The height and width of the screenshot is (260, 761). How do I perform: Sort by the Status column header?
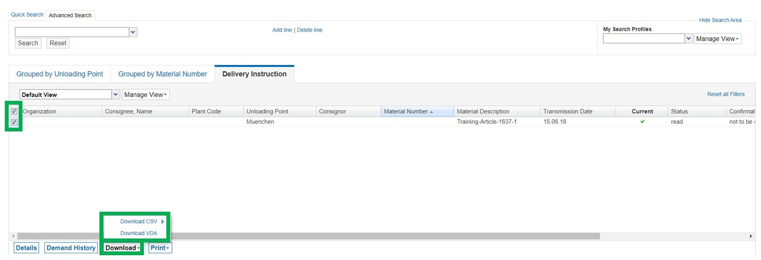point(697,111)
